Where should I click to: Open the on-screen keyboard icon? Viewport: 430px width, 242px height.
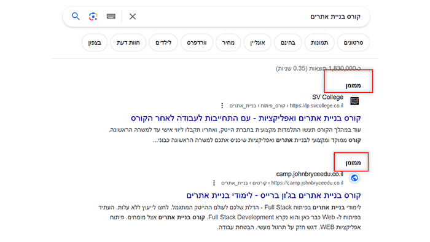click(x=111, y=17)
